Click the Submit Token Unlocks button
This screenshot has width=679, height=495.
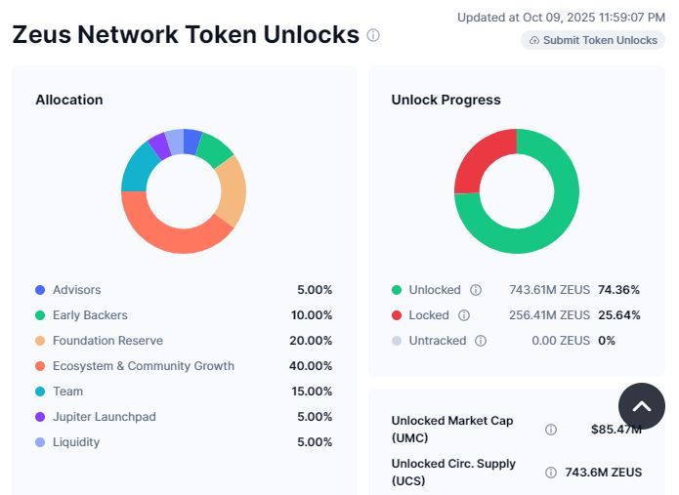tap(593, 40)
